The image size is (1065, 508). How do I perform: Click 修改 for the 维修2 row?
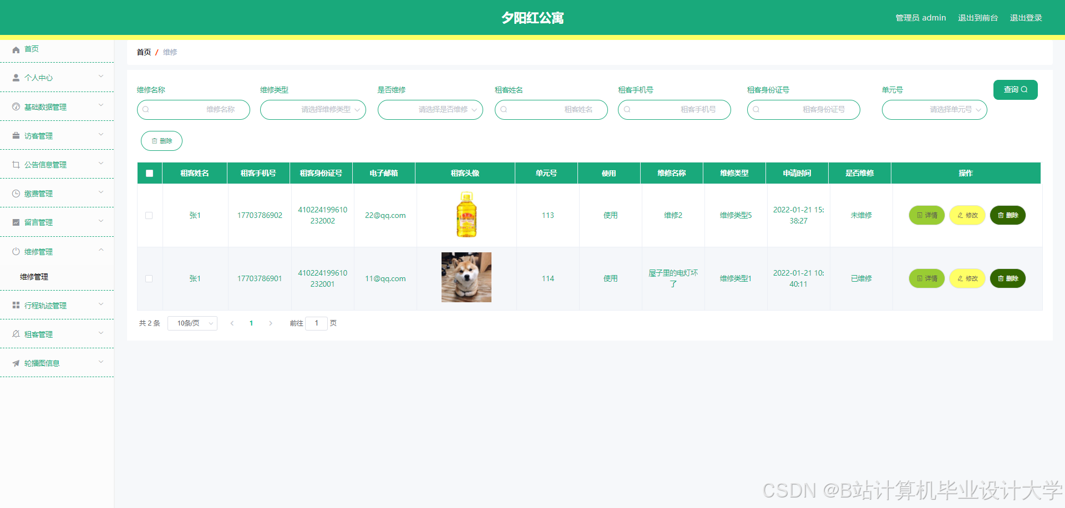coord(967,215)
